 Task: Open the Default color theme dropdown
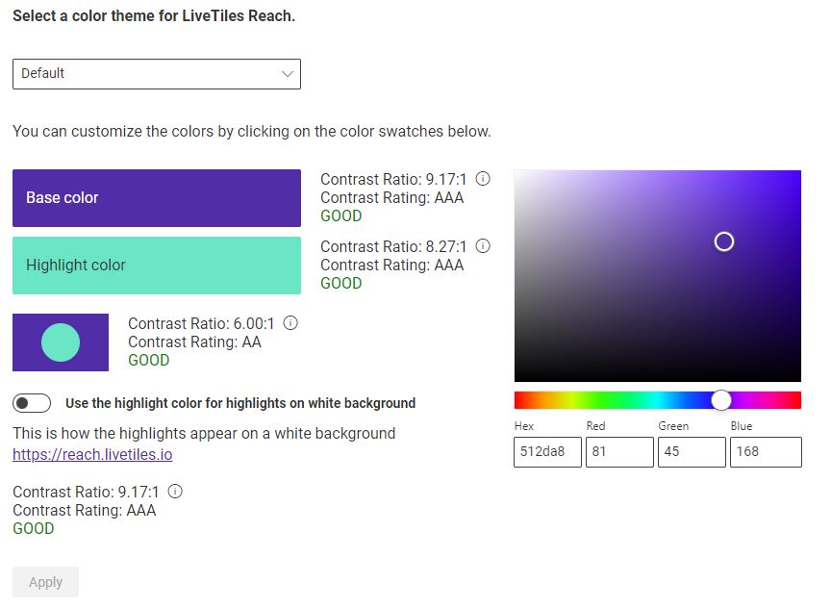coord(157,74)
